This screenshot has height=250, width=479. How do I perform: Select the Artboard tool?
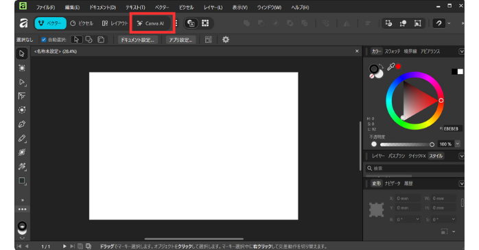coord(22,68)
